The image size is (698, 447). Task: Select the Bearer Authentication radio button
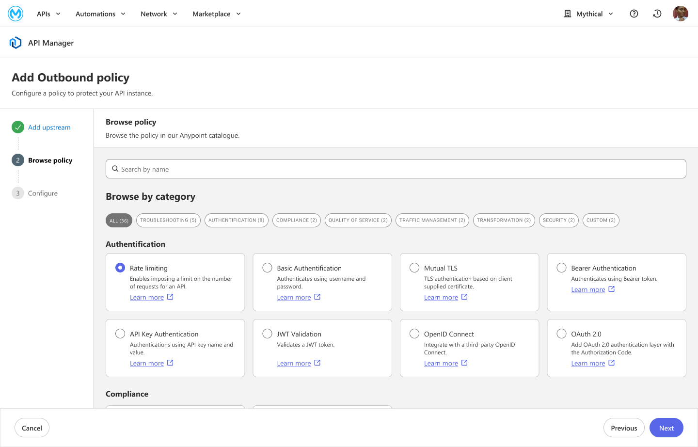point(561,268)
